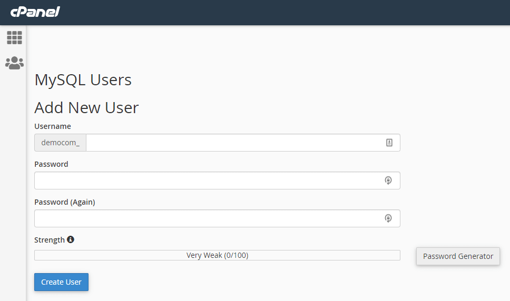510x301 pixels.
Task: Click the democom_ username prefix box
Action: 60,143
